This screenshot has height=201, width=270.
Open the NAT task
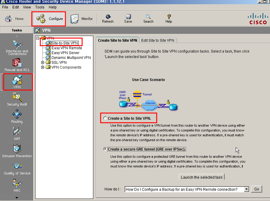pyautogui.click(x=17, y=134)
